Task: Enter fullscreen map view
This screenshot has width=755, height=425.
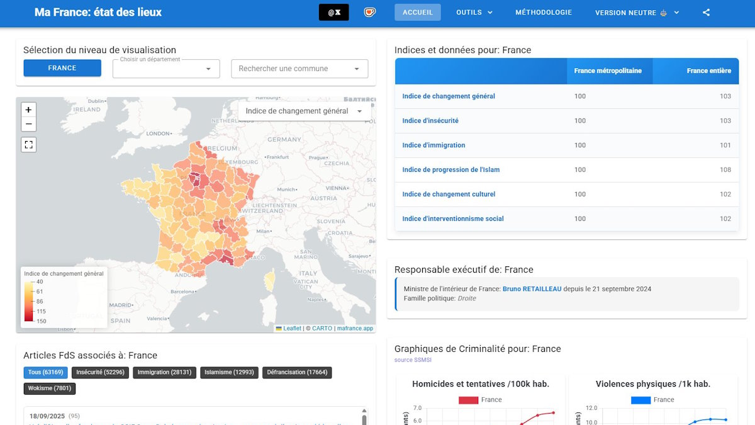Action: [x=28, y=145]
